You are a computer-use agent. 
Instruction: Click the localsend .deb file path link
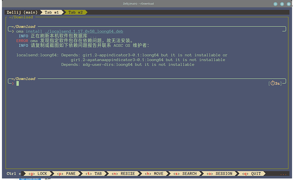pos(84,31)
